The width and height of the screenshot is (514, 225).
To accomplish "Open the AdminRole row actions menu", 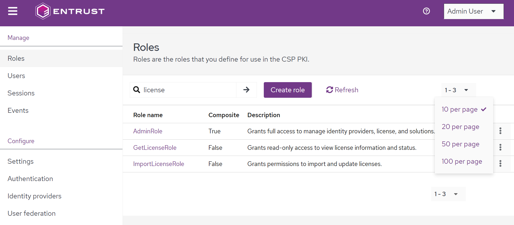I will pyautogui.click(x=500, y=131).
